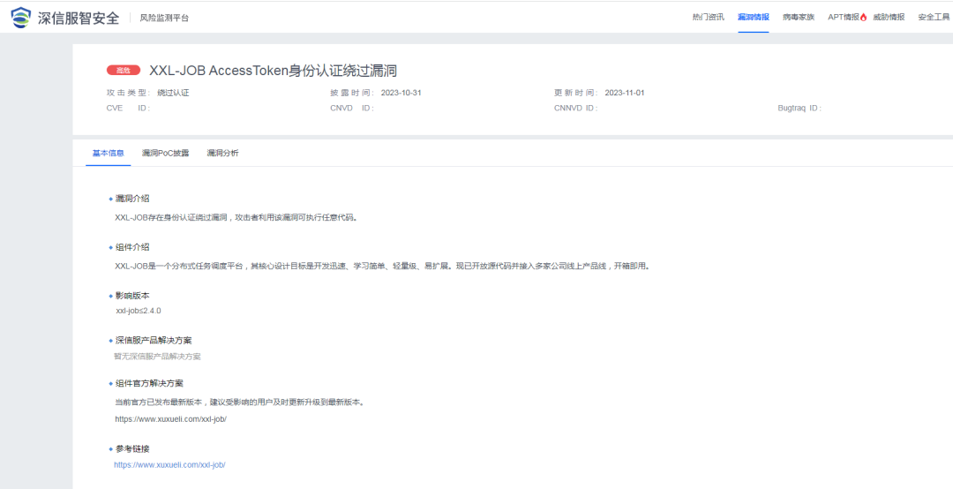
Task: Click the vulnerability description sentence under 漏洞介绍
Action: [236, 218]
